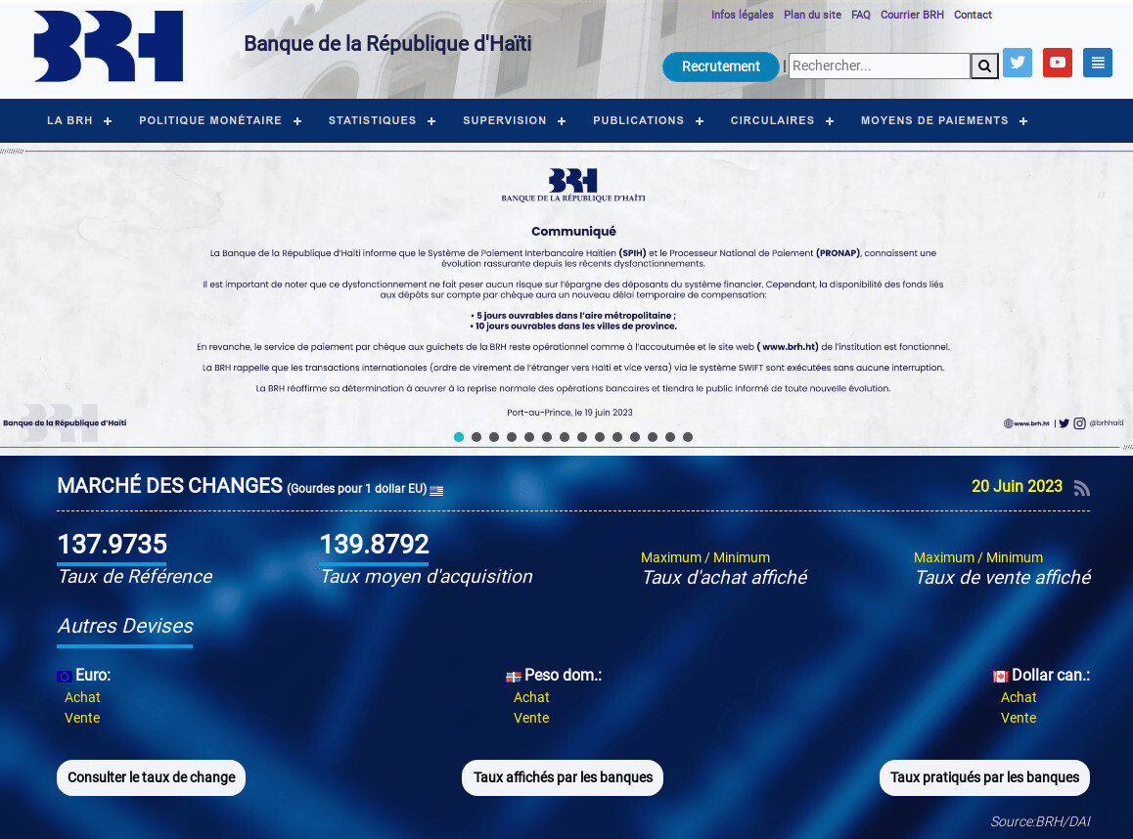The width and height of the screenshot is (1133, 839).
Task: Click the Recrutement button
Action: [720, 66]
